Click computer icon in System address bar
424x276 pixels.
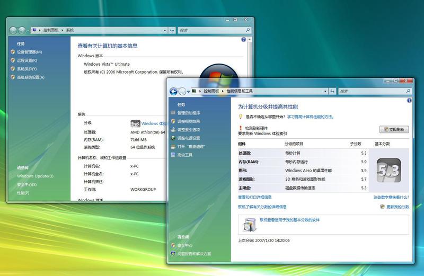[34, 30]
